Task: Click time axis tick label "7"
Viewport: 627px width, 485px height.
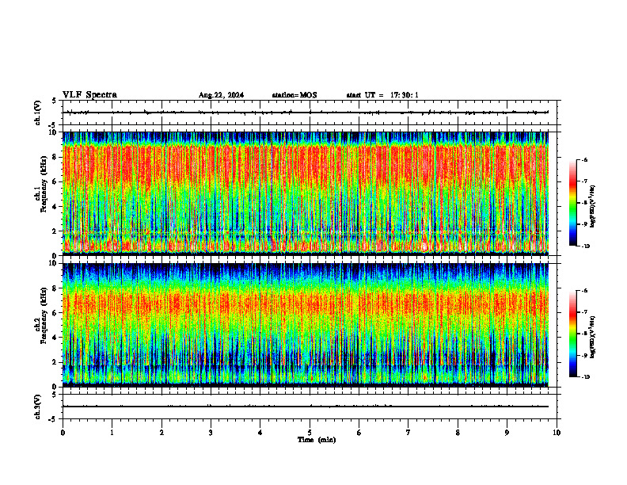Action: pos(408,433)
